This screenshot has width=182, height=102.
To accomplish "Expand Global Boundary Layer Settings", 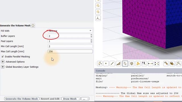I will [3, 67].
